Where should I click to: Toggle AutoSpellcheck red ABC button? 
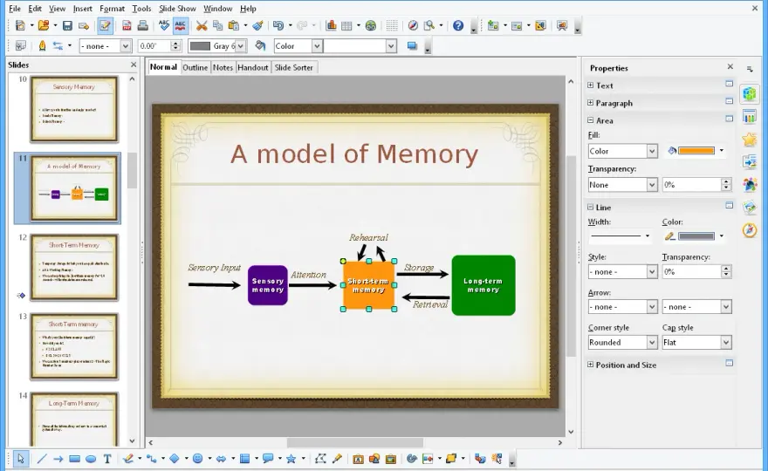(181, 25)
